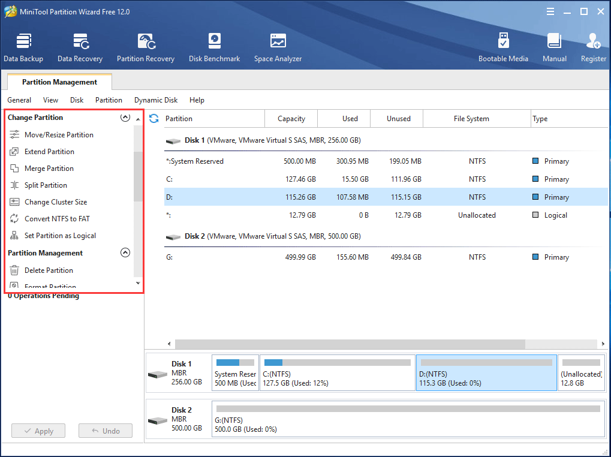Open the Dynamic Disk menu

156,100
